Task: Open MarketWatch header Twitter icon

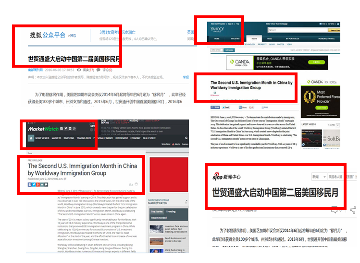Action: coord(66,129)
